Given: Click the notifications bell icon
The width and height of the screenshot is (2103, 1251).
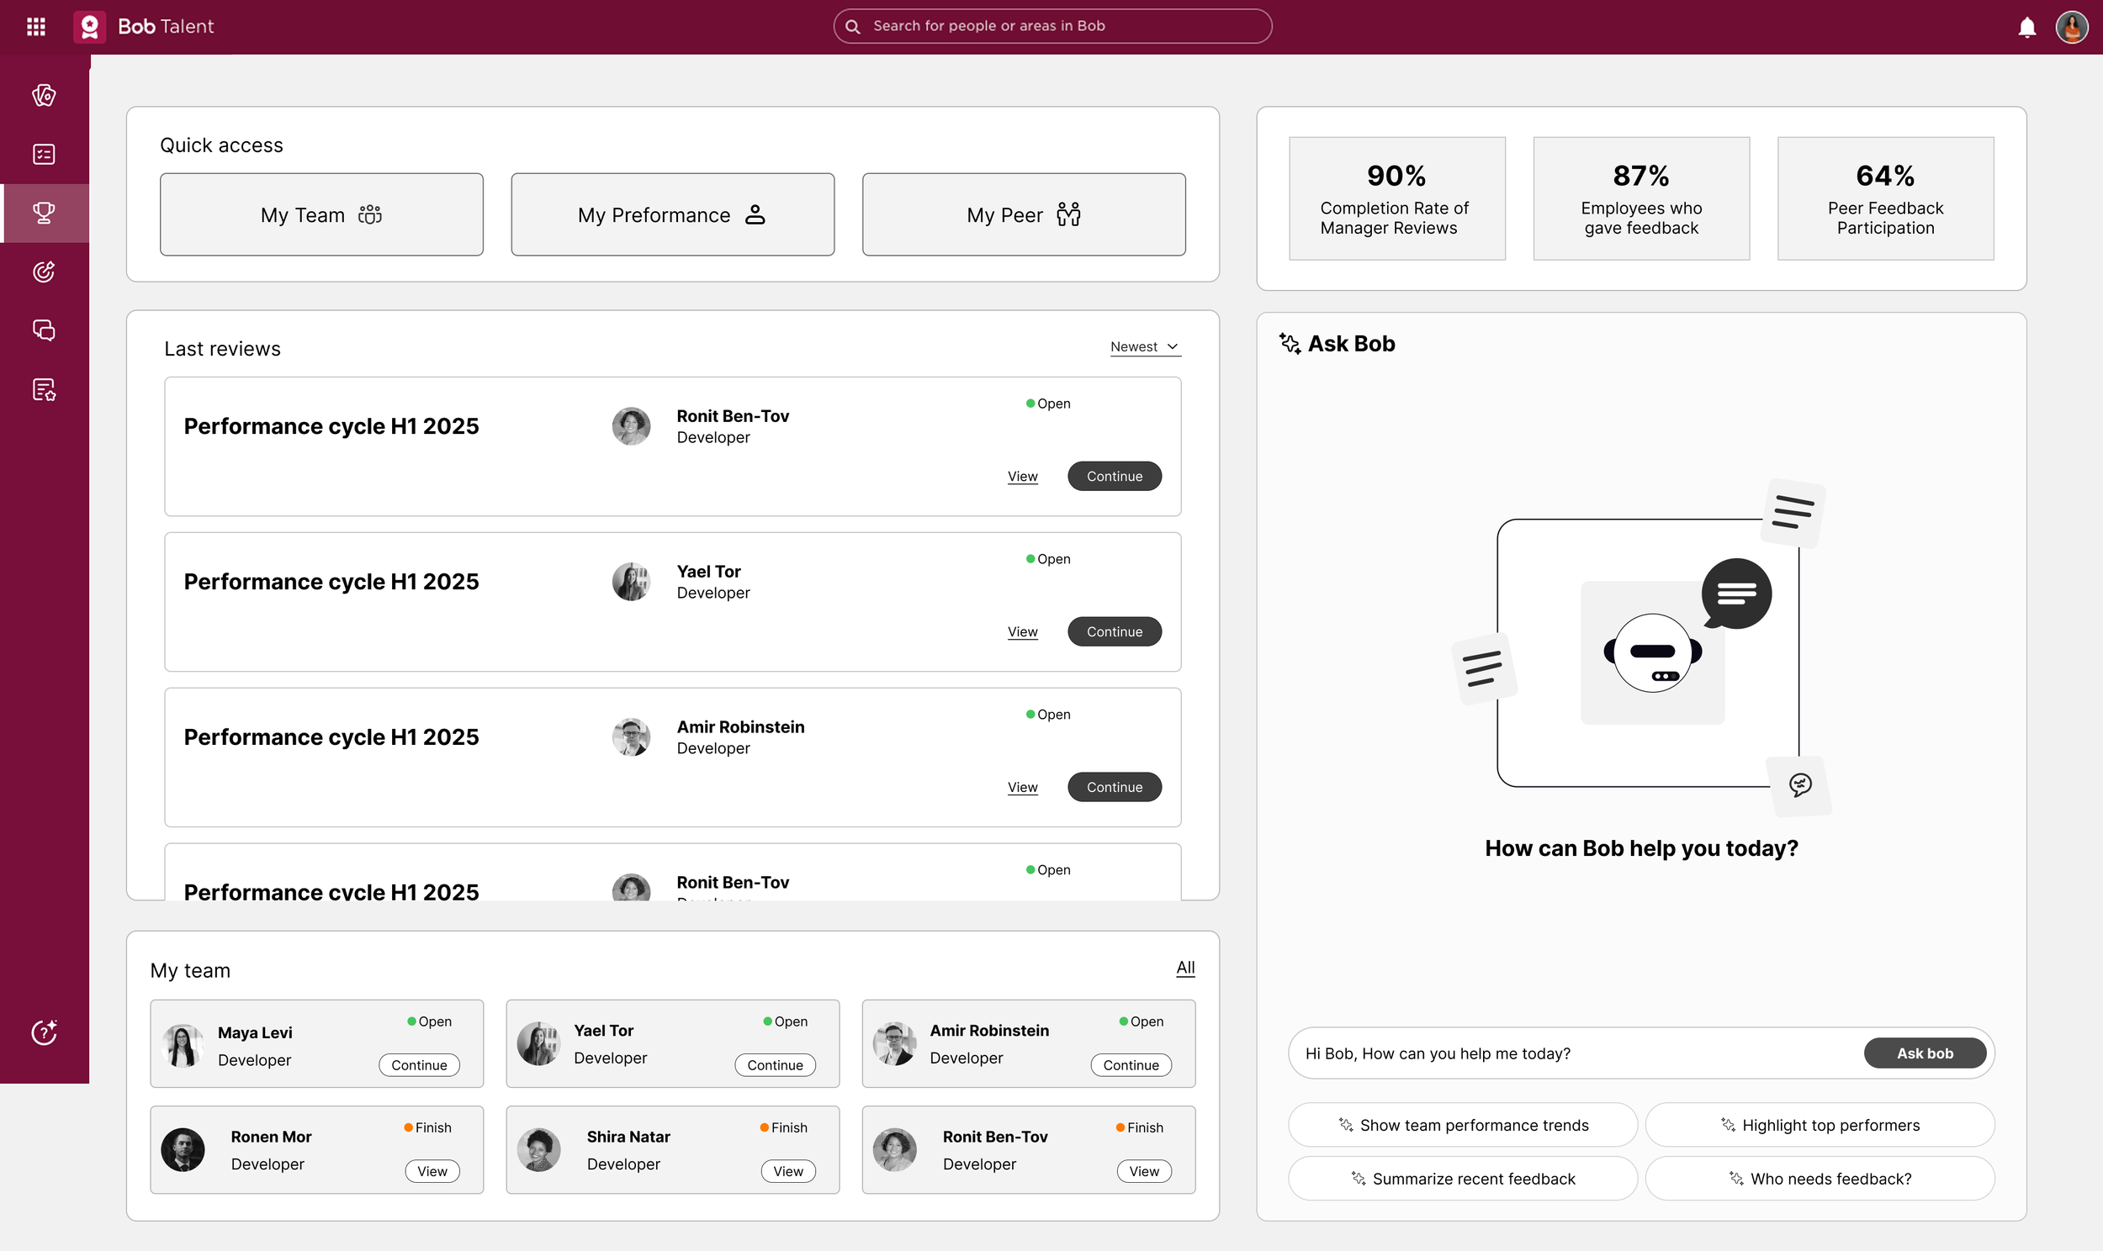Looking at the screenshot, I should pyautogui.click(x=2027, y=27).
